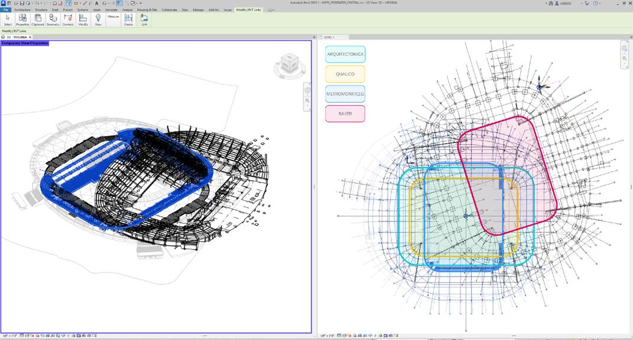Open the Create ribbon panel
The image size is (633, 340).
[x=128, y=19]
